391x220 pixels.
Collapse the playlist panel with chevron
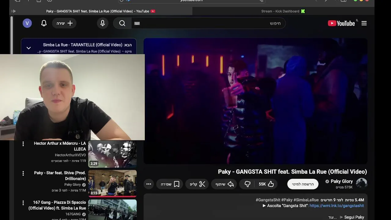tap(29, 48)
